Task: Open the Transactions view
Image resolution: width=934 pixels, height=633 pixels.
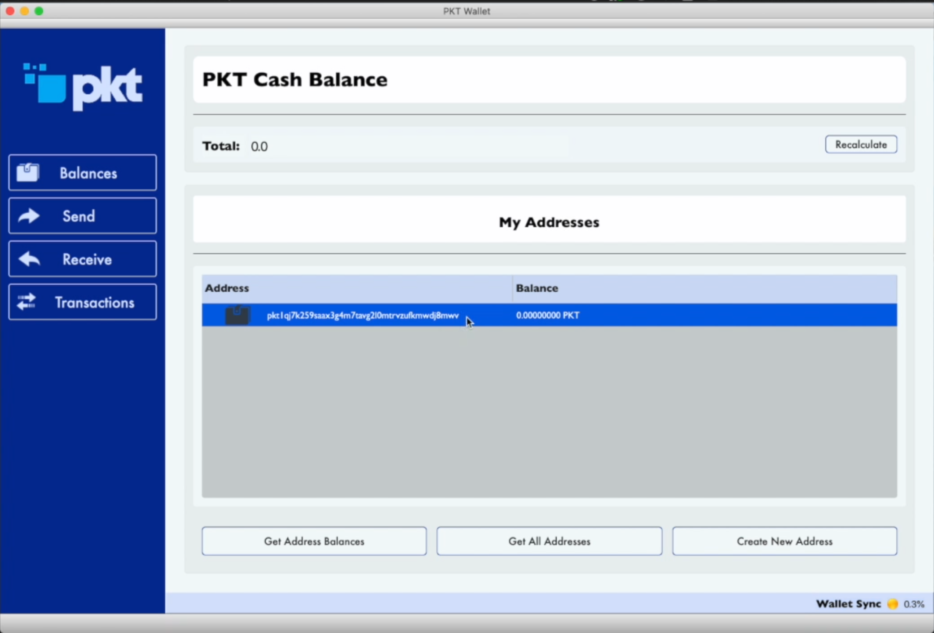Action: point(82,302)
